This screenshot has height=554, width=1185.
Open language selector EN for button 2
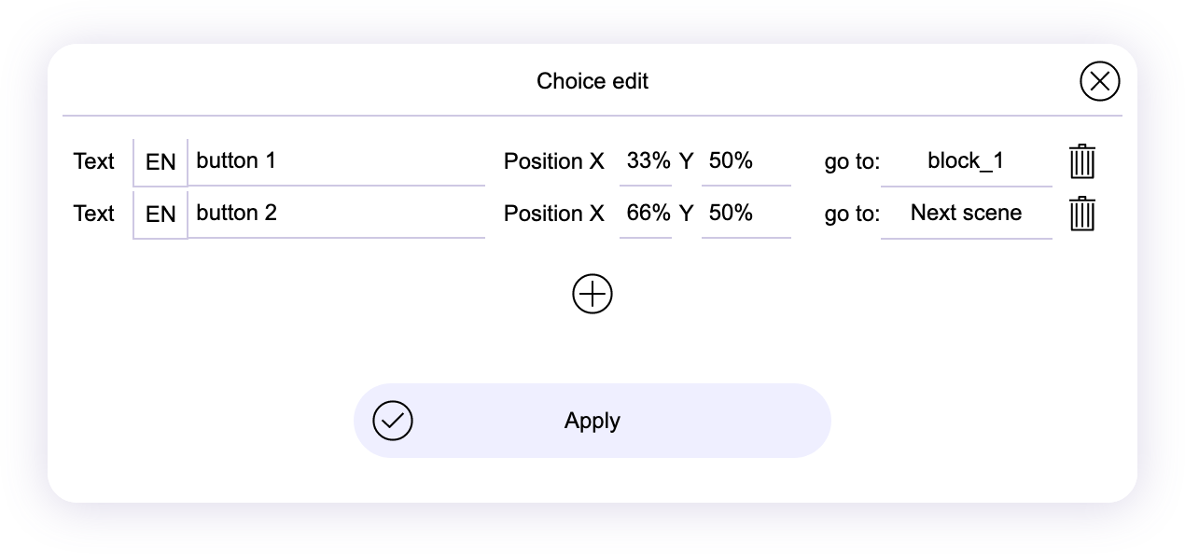(160, 214)
